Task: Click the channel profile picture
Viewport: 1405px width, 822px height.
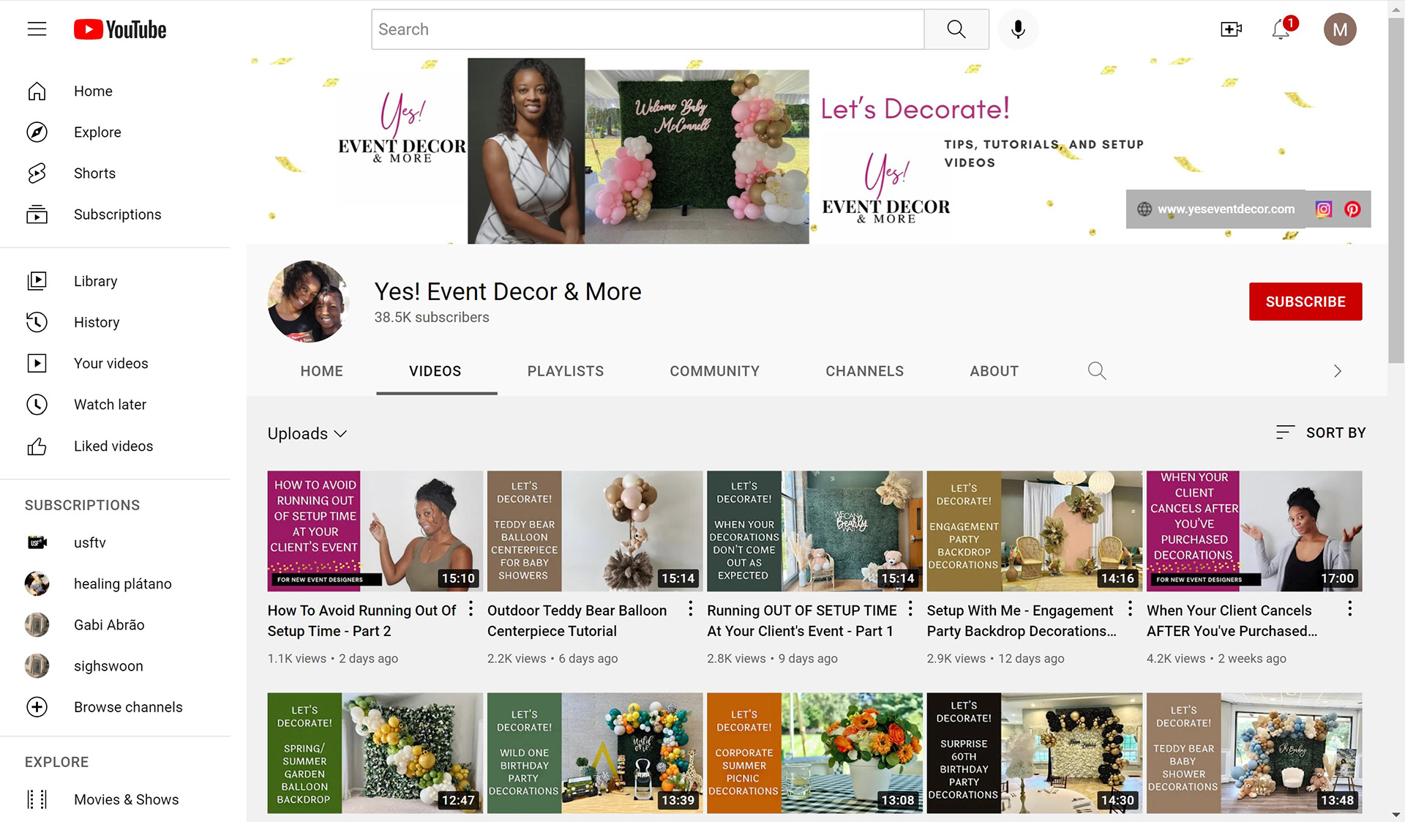Action: click(x=308, y=302)
